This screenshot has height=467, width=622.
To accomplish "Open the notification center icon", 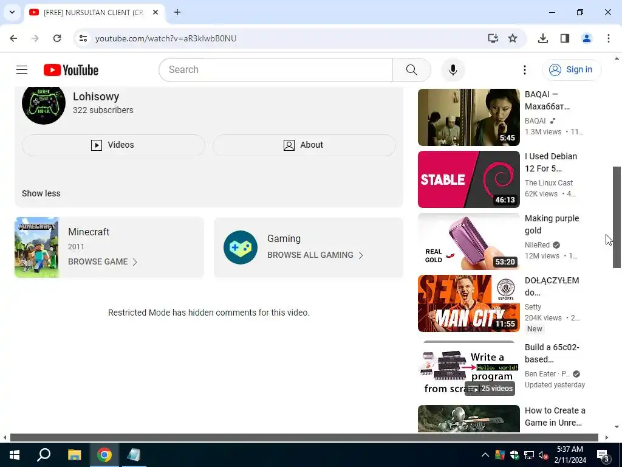I will click(603, 455).
